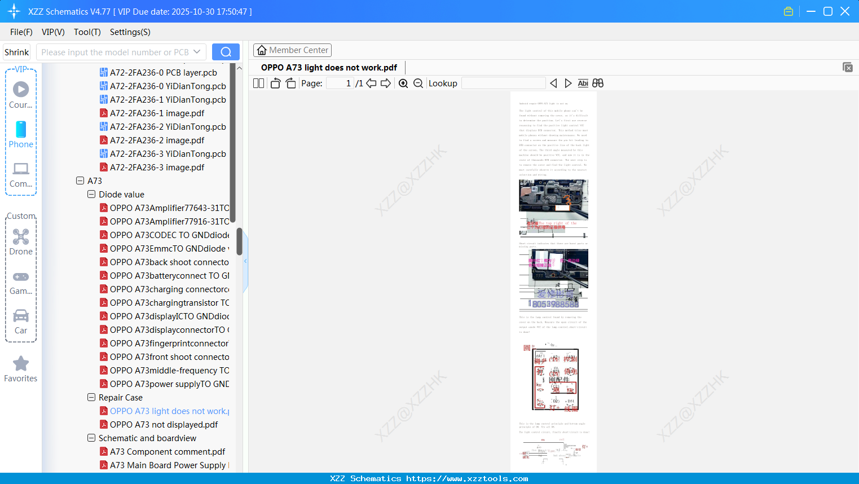The height and width of the screenshot is (484, 859).
Task: Open Member Center home button
Action: click(x=292, y=50)
